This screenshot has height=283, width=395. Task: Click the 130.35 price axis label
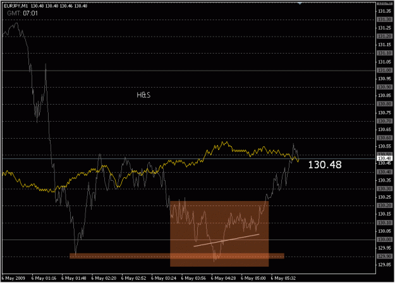pos(384,180)
